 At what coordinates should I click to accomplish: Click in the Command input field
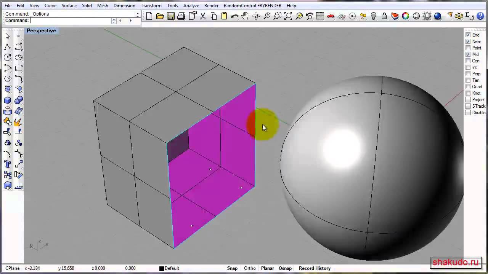(x=71, y=21)
